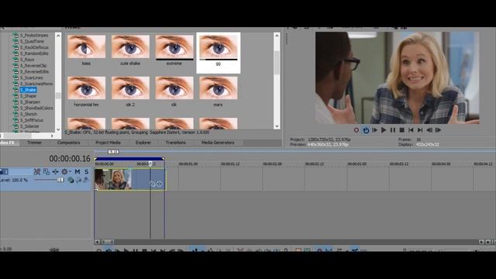Click the green compositing mode button on track
Viewport: 496px width, 279px height.
(71, 180)
